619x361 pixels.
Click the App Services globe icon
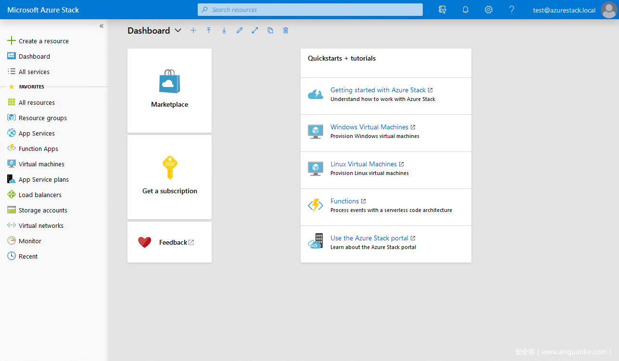(x=12, y=133)
